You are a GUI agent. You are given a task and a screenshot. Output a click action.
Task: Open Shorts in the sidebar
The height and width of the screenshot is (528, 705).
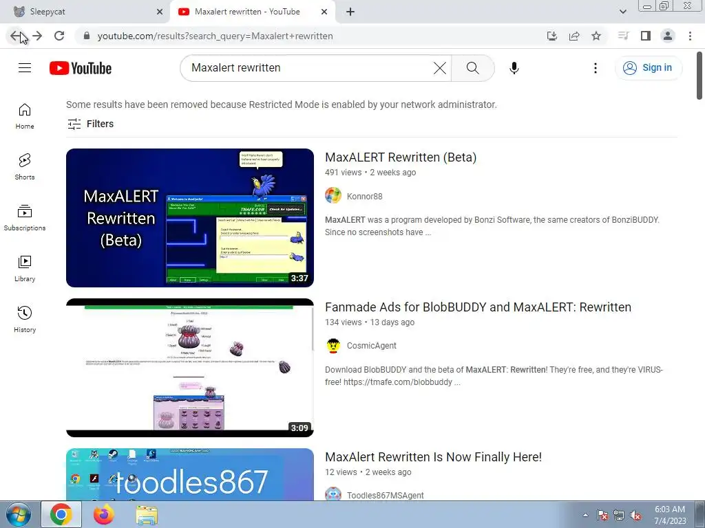coord(25,167)
